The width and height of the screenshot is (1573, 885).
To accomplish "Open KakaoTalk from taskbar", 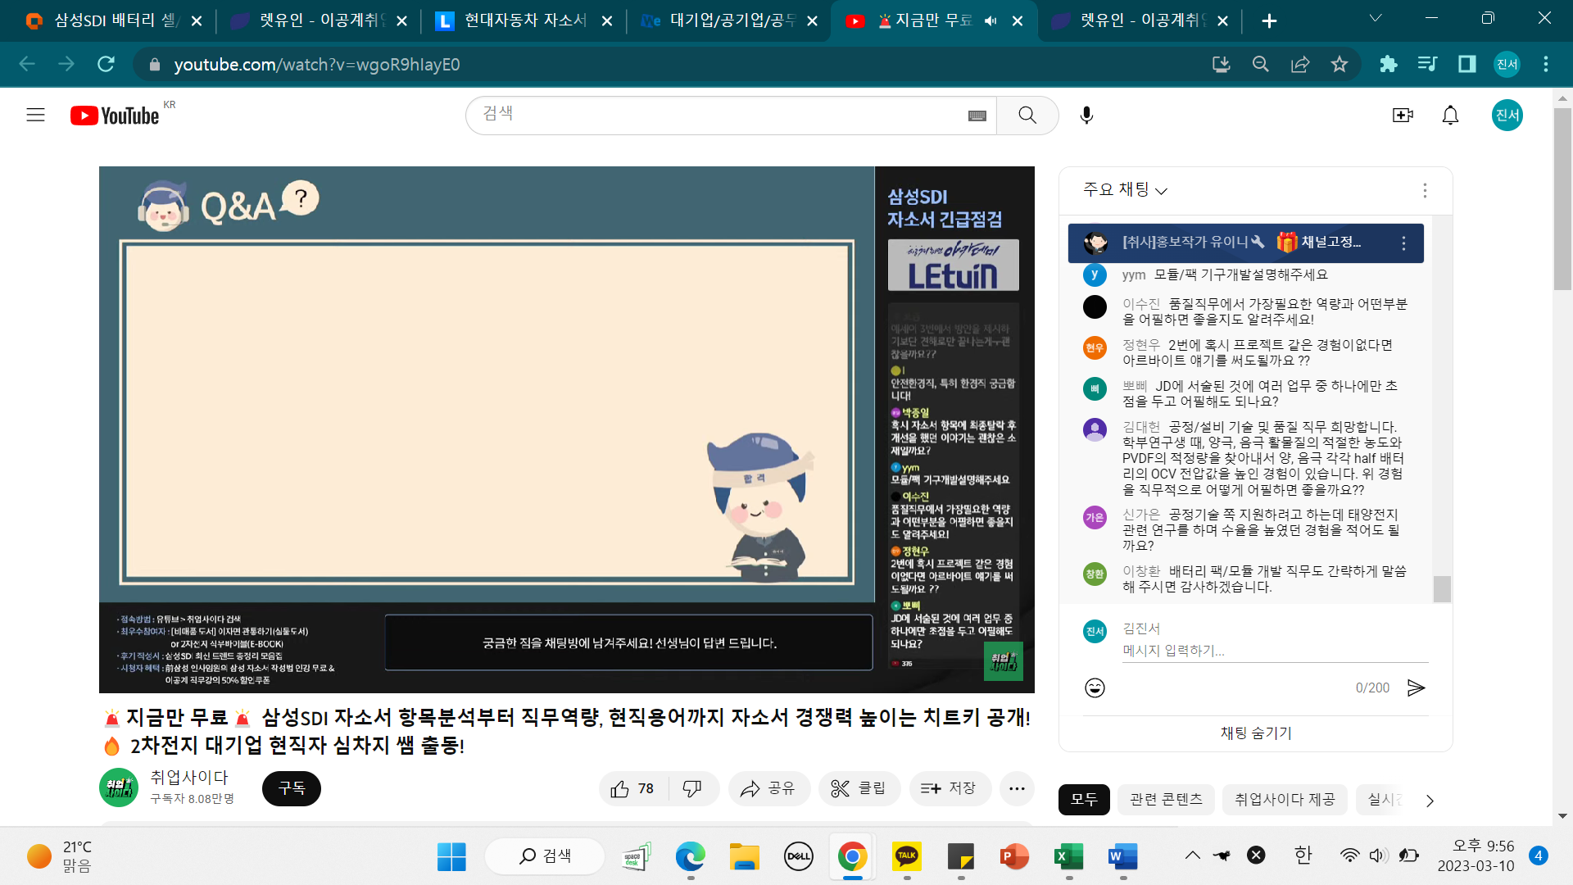I will 906,856.
